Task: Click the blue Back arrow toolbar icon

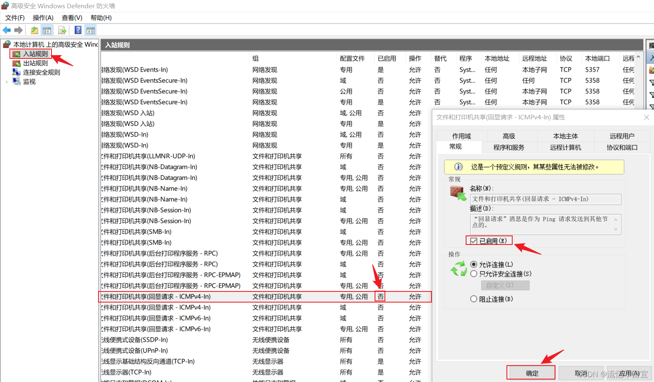Action: [x=7, y=30]
